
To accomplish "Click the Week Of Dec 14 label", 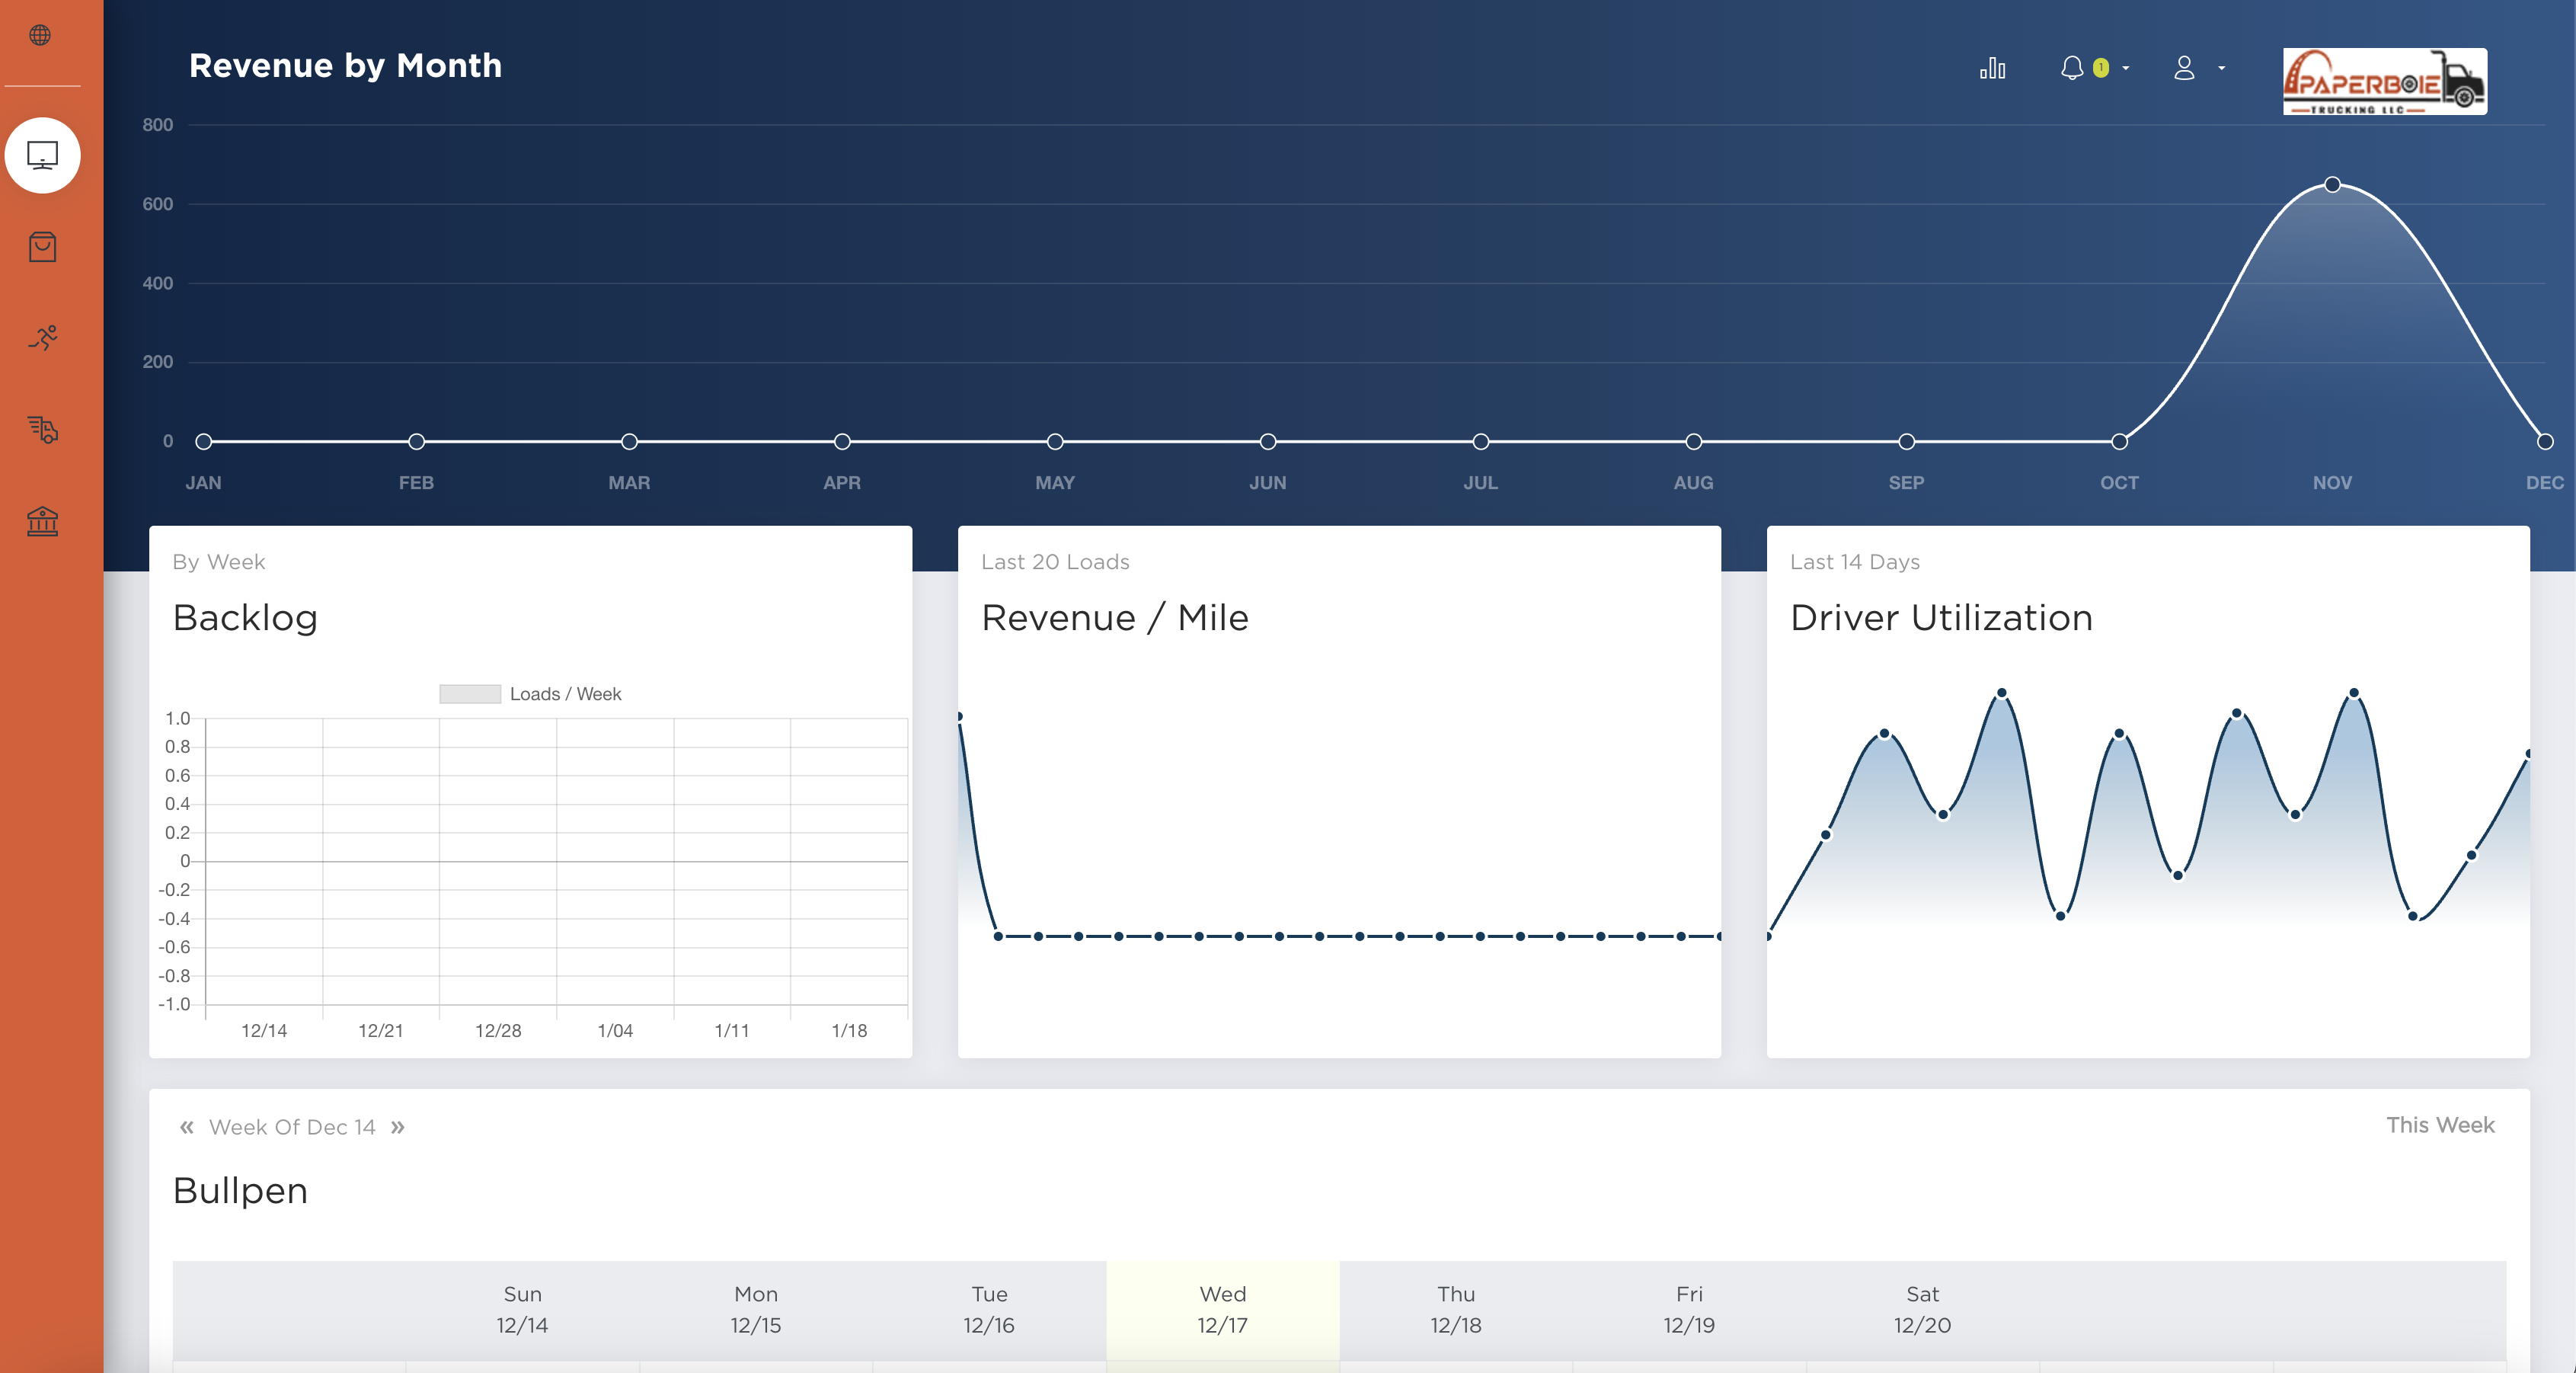I will (x=292, y=1127).
